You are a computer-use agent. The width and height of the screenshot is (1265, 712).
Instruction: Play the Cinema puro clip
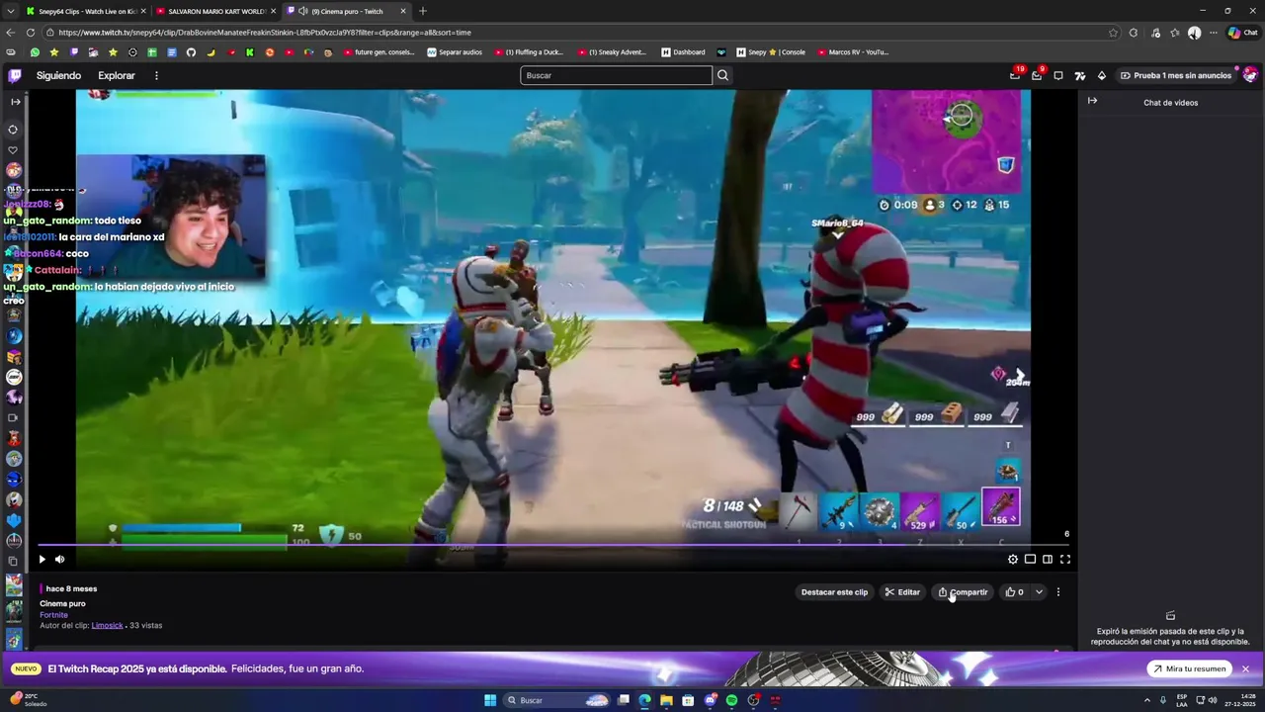coord(42,559)
